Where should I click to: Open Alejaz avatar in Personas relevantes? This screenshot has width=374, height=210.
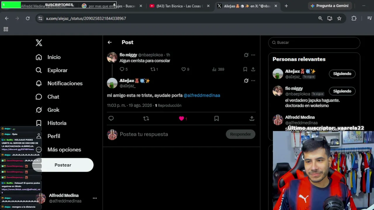click(278, 74)
